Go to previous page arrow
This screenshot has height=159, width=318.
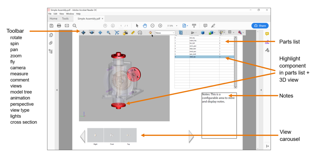(x=105, y=26)
